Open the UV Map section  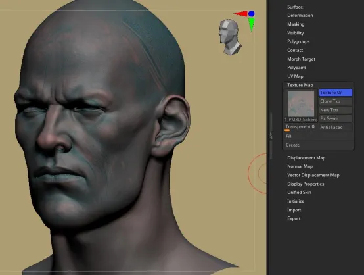[x=295, y=76]
